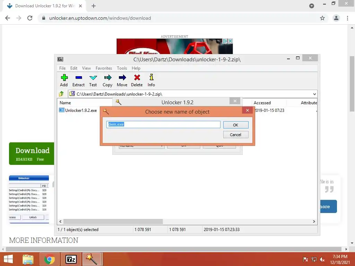Click the AdChoices triangle icon on the ad
355x266 pixels.
[x=225, y=41]
